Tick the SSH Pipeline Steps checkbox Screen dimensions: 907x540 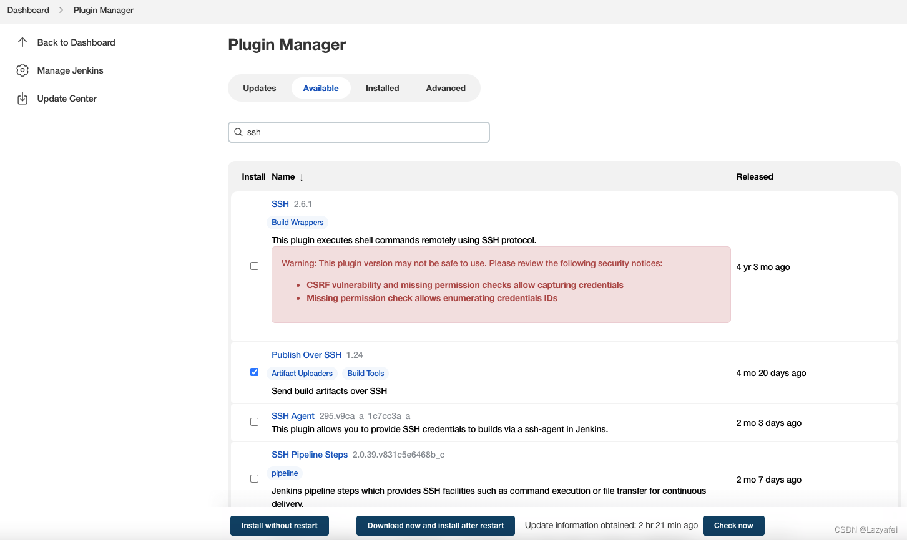point(254,479)
